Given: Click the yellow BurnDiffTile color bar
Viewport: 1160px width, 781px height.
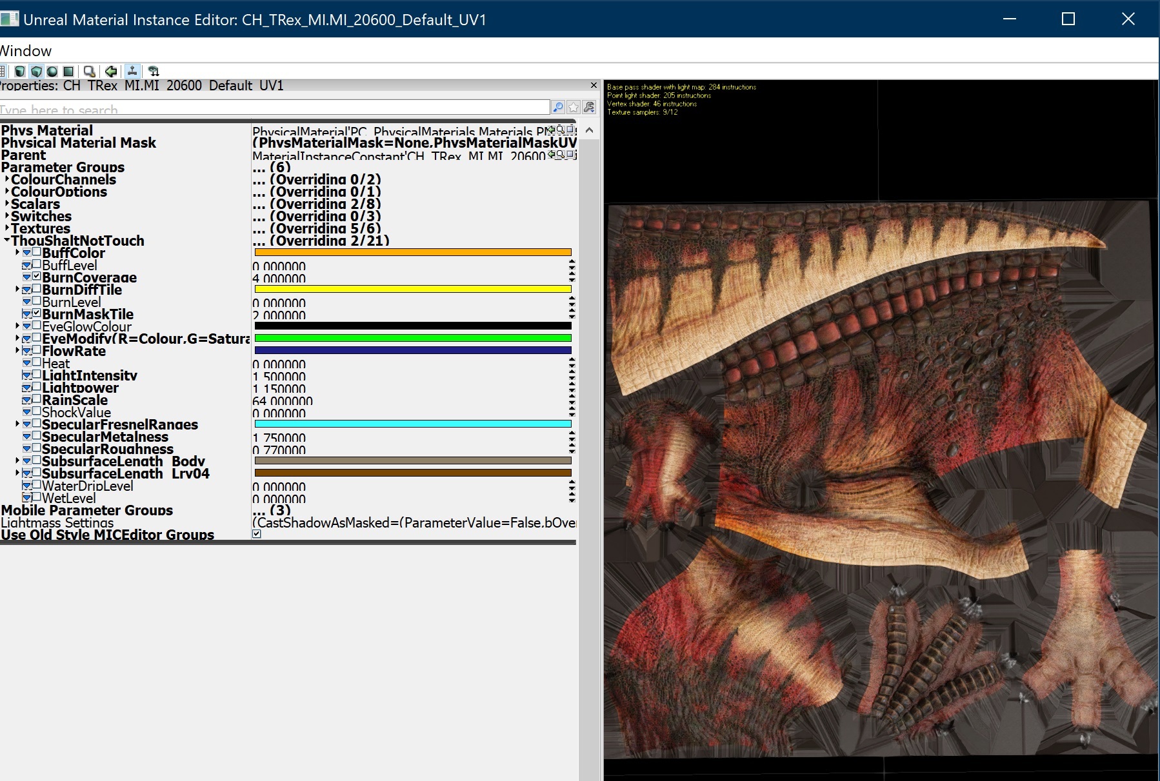Looking at the screenshot, I should (413, 289).
